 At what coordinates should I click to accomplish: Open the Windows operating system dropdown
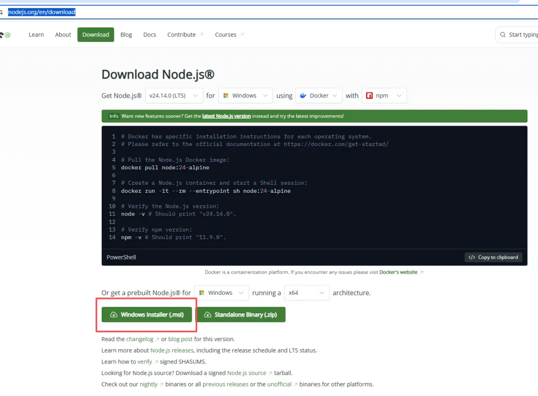[245, 96]
